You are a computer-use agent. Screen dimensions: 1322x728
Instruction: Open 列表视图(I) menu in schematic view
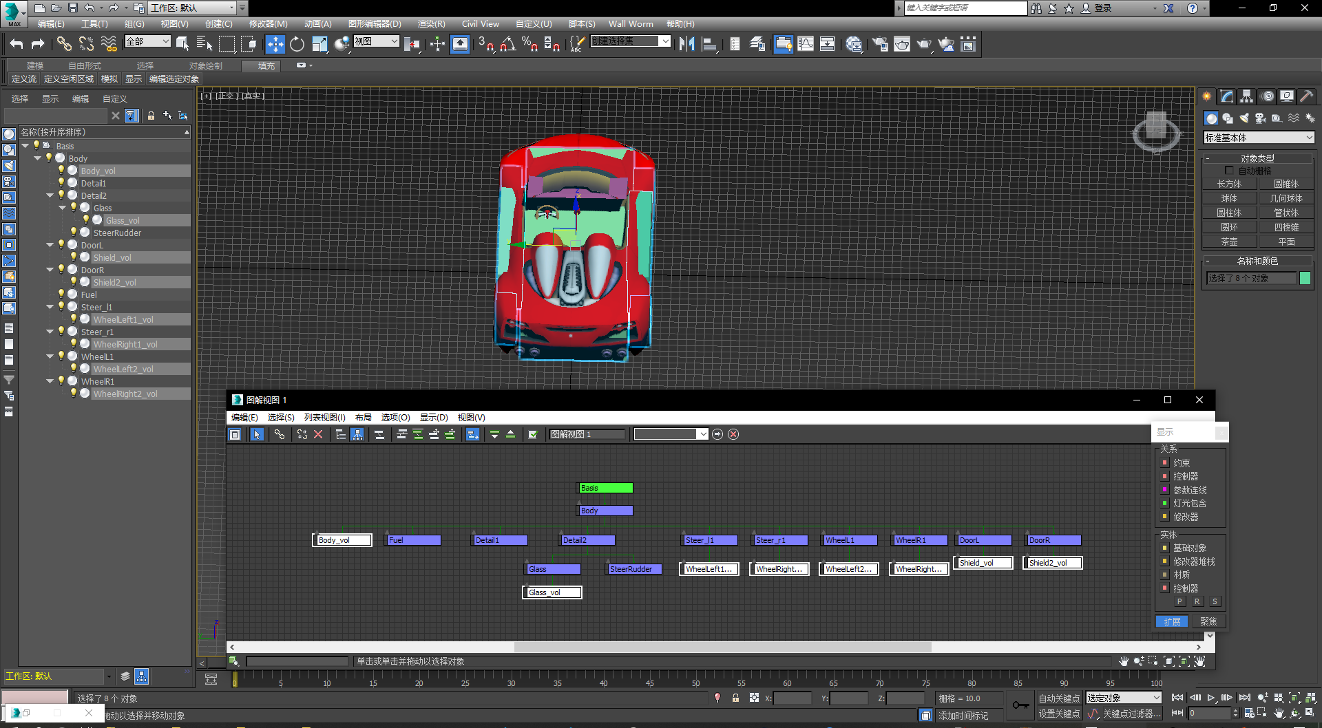coord(324,417)
